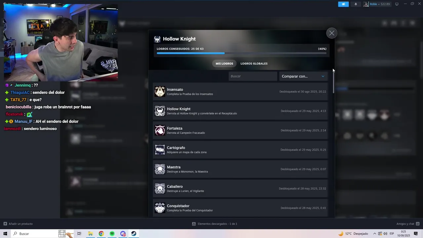
Task: Click the Conquistador achievement icon
Action: [x=160, y=208]
